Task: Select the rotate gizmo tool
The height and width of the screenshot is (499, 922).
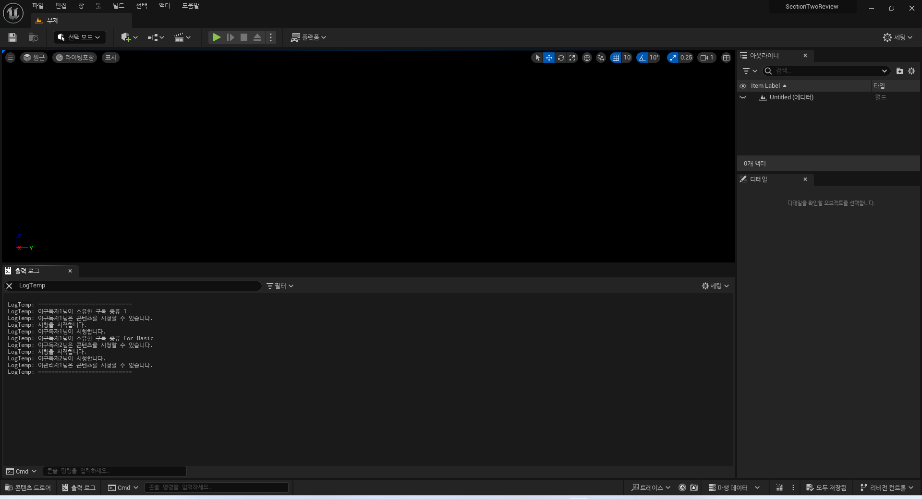Action: coord(560,58)
